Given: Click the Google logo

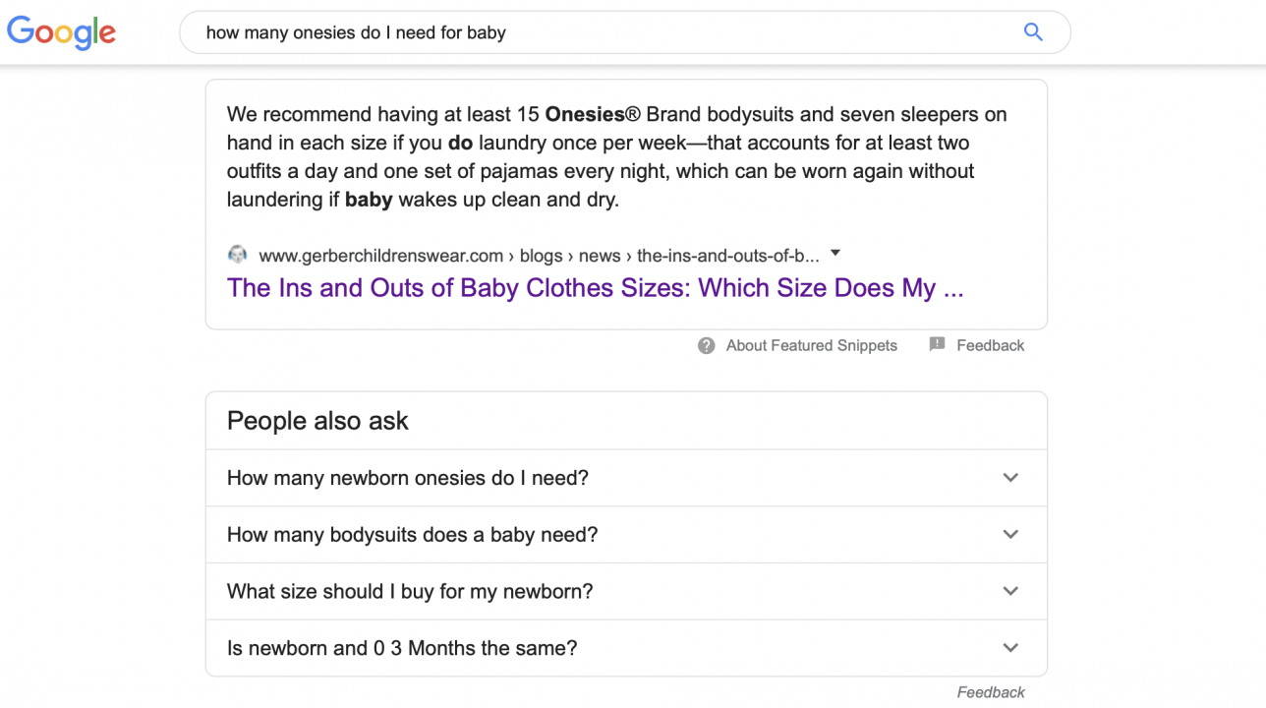Looking at the screenshot, I should click(62, 32).
